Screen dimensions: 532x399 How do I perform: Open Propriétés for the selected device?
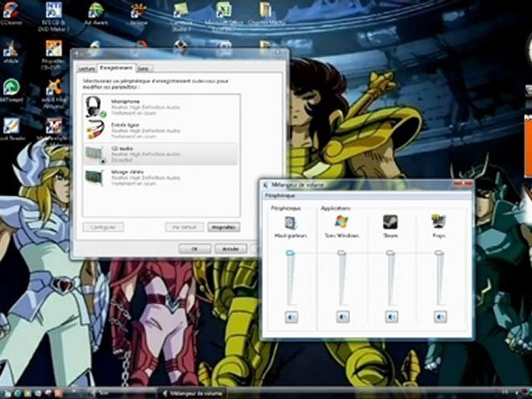coord(223,227)
